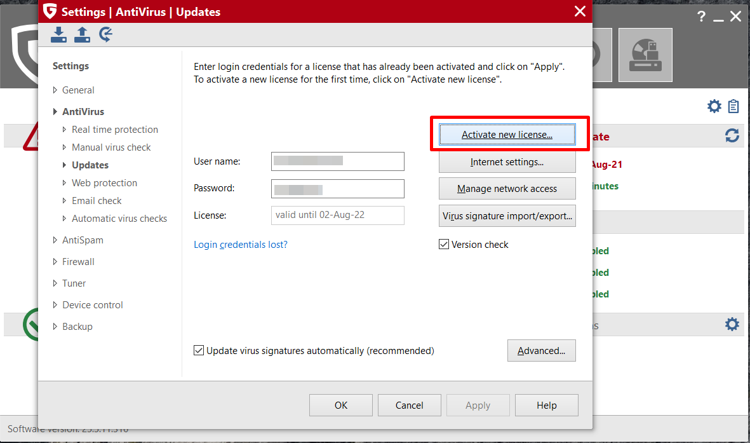This screenshot has height=443, width=750.
Task: Follow Login credentials lost link
Action: [241, 244]
